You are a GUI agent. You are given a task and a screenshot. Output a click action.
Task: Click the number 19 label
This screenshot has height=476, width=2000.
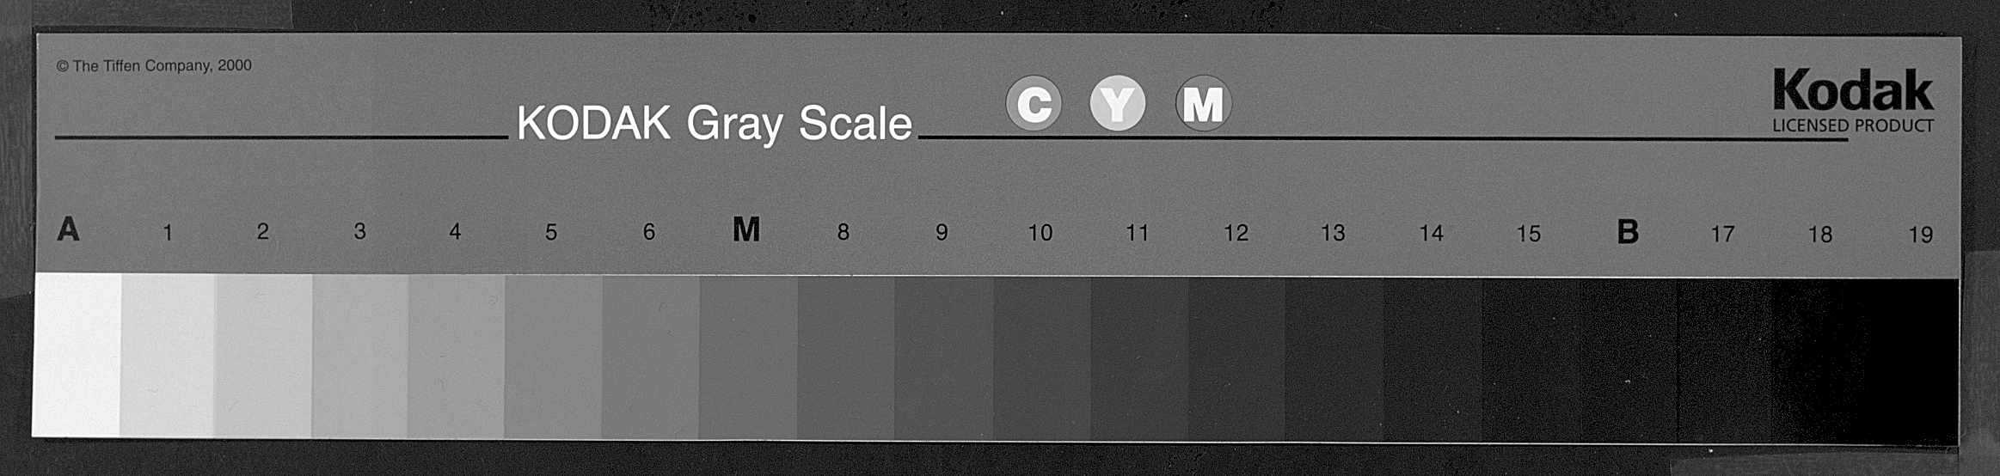[1920, 235]
